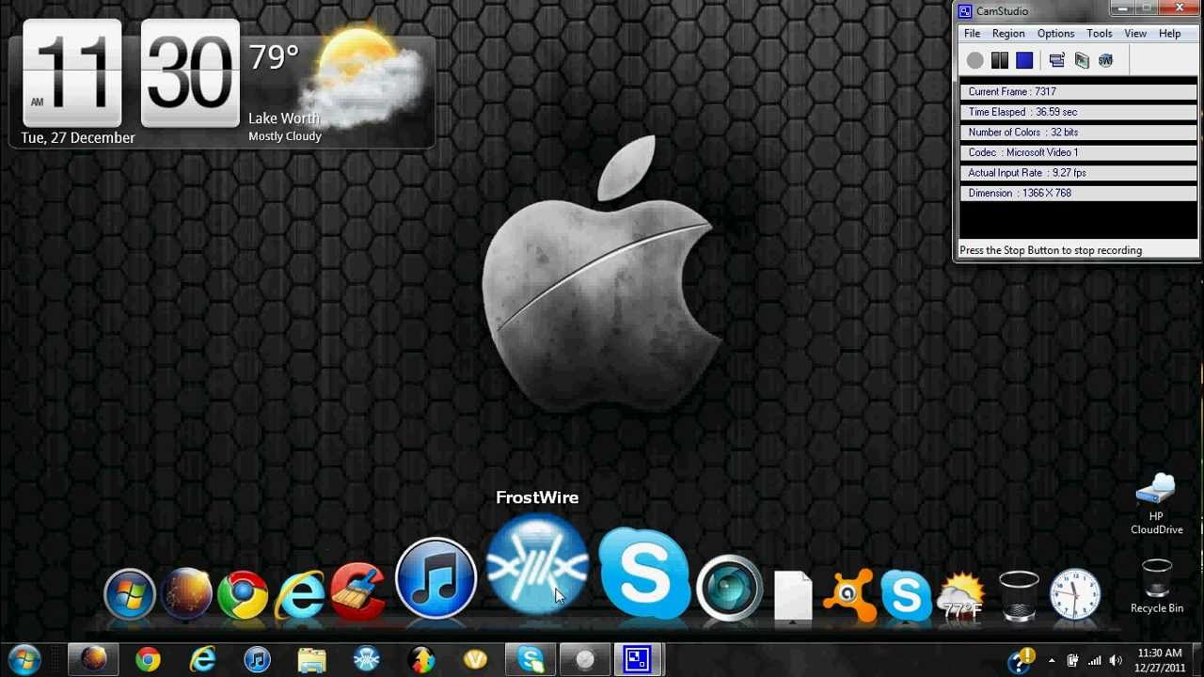Click the yellow V icon on taskbar
1204x677 pixels.
pos(475,660)
